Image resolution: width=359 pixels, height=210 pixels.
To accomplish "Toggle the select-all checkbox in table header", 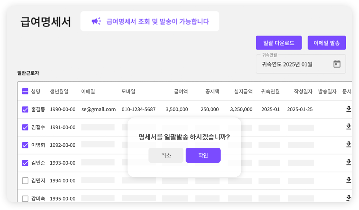I will pos(25,91).
